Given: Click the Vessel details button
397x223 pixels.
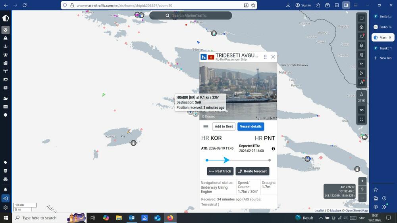Looking at the screenshot, I should point(251,126).
